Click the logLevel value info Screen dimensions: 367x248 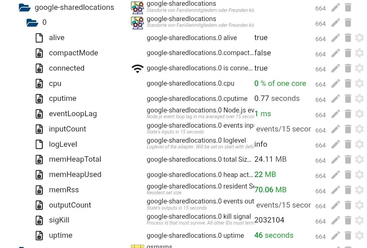(x=261, y=144)
